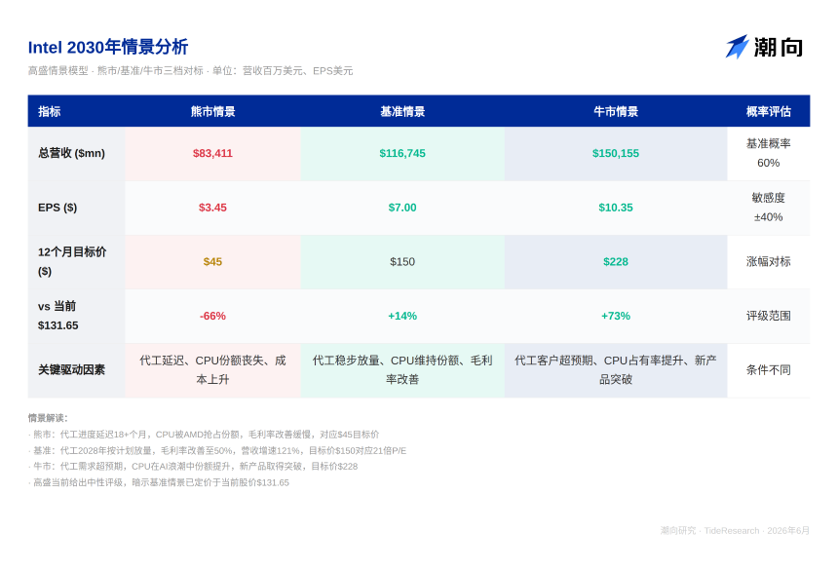838x570 pixels.
Task: Click the +73% upside value
Action: [x=616, y=316]
